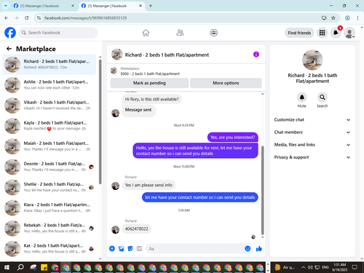Image resolution: width=364 pixels, height=273 pixels.
Task: Open Shellie's apartment conversation
Action: (x=49, y=187)
